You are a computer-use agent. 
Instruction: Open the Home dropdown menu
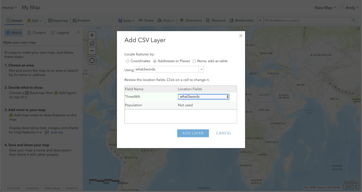point(10,8)
